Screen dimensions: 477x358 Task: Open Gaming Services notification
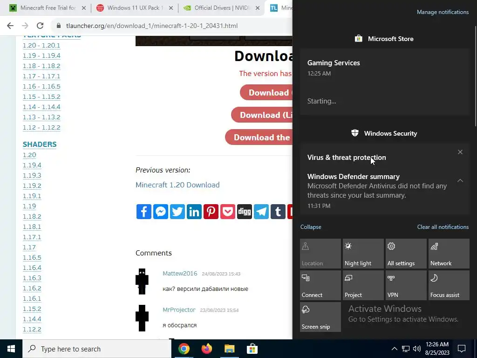click(384, 82)
